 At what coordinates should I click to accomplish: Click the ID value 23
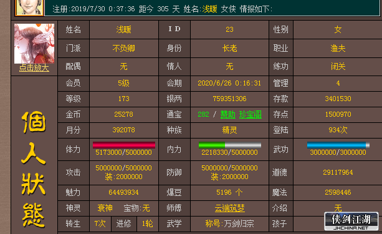coord(229,29)
